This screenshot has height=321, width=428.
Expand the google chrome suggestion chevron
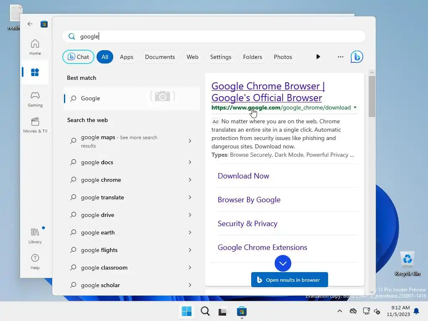pos(190,180)
